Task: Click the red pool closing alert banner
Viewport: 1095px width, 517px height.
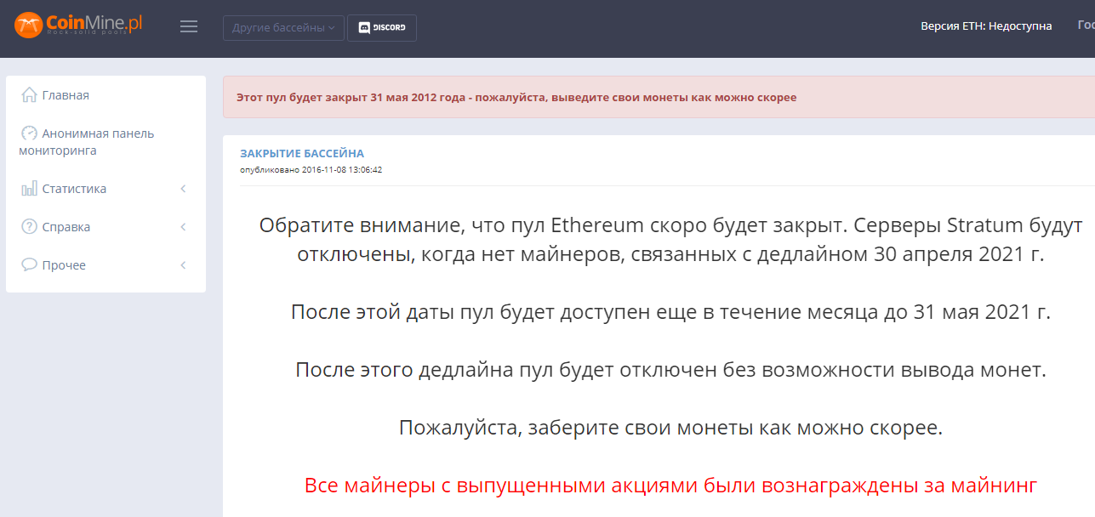Action: pyautogui.click(x=659, y=97)
